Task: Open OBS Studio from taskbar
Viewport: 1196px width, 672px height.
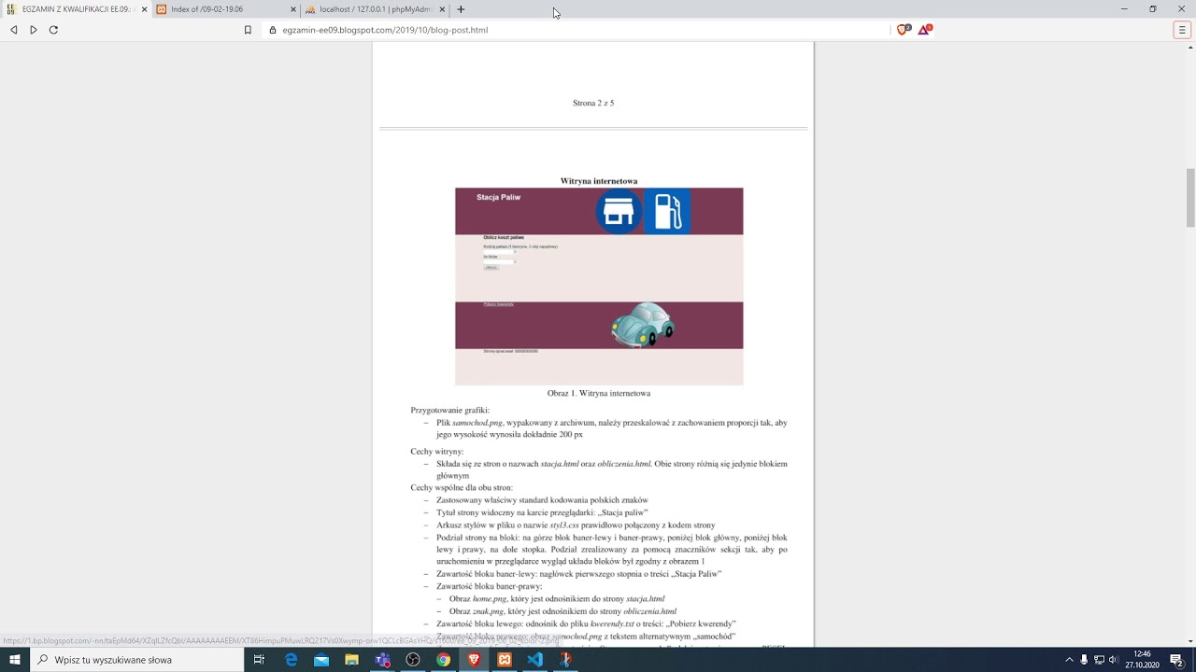Action: (x=413, y=660)
